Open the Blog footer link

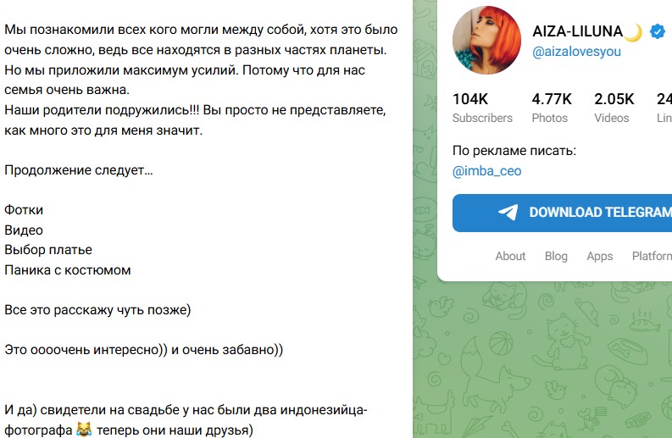[x=556, y=256]
